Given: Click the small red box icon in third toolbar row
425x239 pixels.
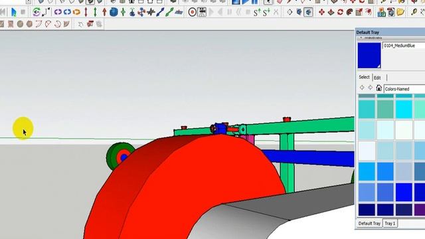Looking at the screenshot, I should 90,24.
